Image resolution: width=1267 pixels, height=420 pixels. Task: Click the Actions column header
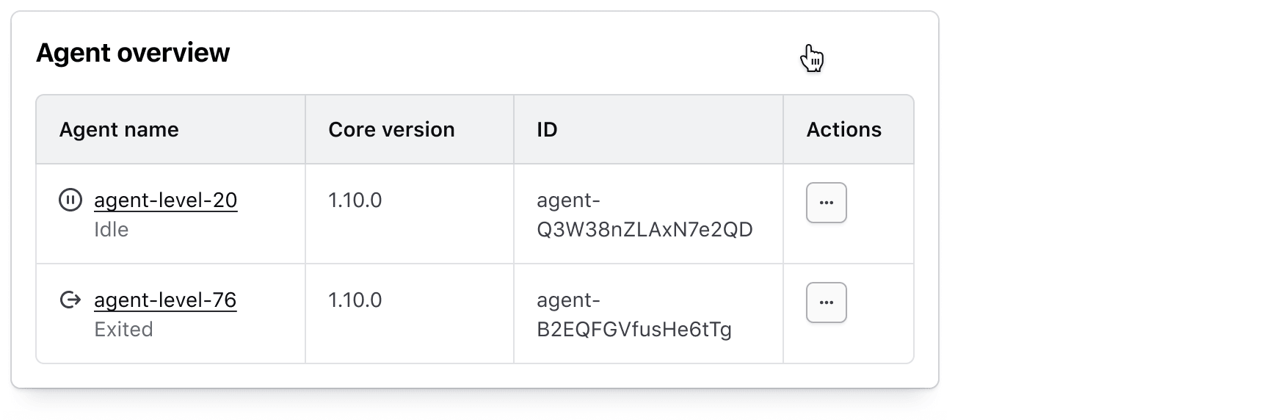click(843, 129)
